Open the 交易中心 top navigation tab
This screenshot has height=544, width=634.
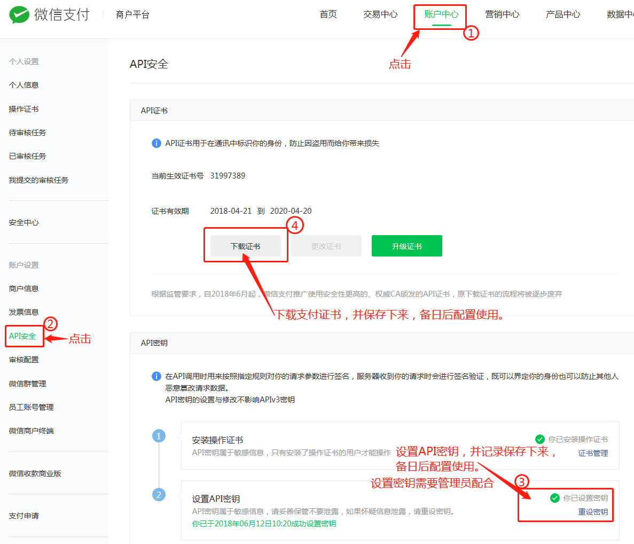(380, 14)
